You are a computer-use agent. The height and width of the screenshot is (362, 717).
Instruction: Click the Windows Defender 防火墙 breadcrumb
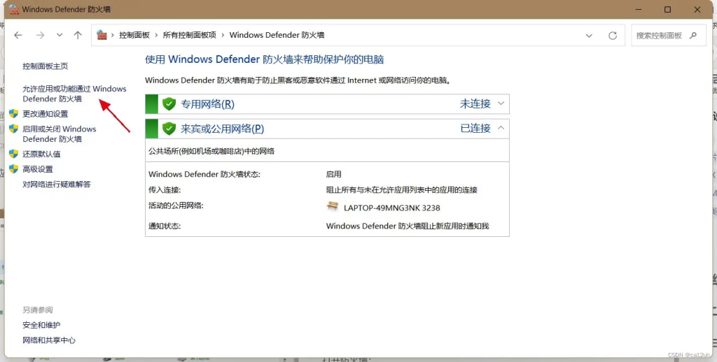[277, 35]
